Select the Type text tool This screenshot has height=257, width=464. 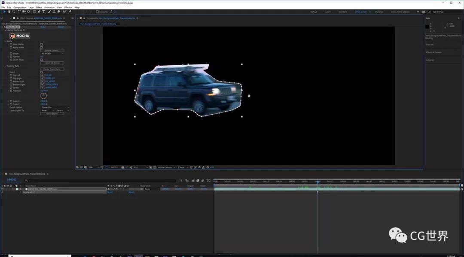(x=43, y=12)
